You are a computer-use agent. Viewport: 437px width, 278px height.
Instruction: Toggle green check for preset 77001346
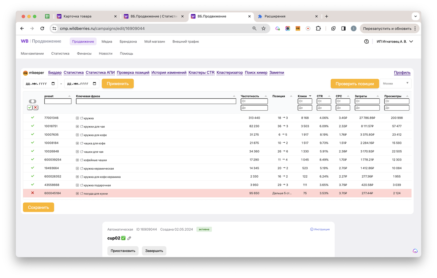tap(32, 118)
